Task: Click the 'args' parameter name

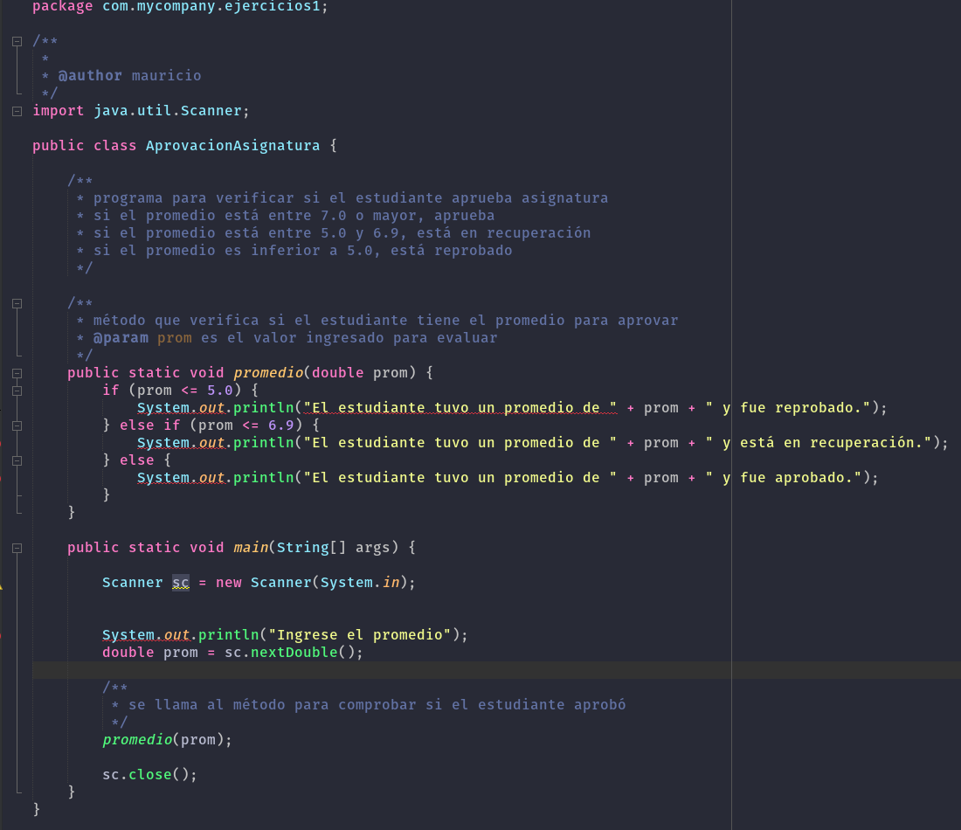Action: point(373,548)
